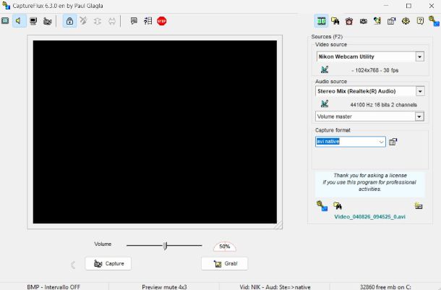This screenshot has height=290, width=441.
Task: Click the red STOP sign button
Action: pyautogui.click(x=162, y=21)
